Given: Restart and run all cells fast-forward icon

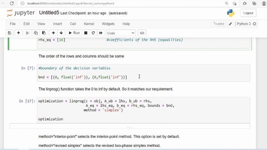Looking at the screenshot, I should [x=101, y=33].
